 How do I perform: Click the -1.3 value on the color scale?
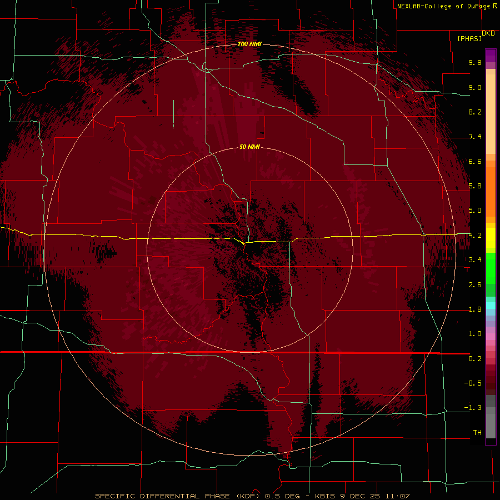(x=473, y=408)
